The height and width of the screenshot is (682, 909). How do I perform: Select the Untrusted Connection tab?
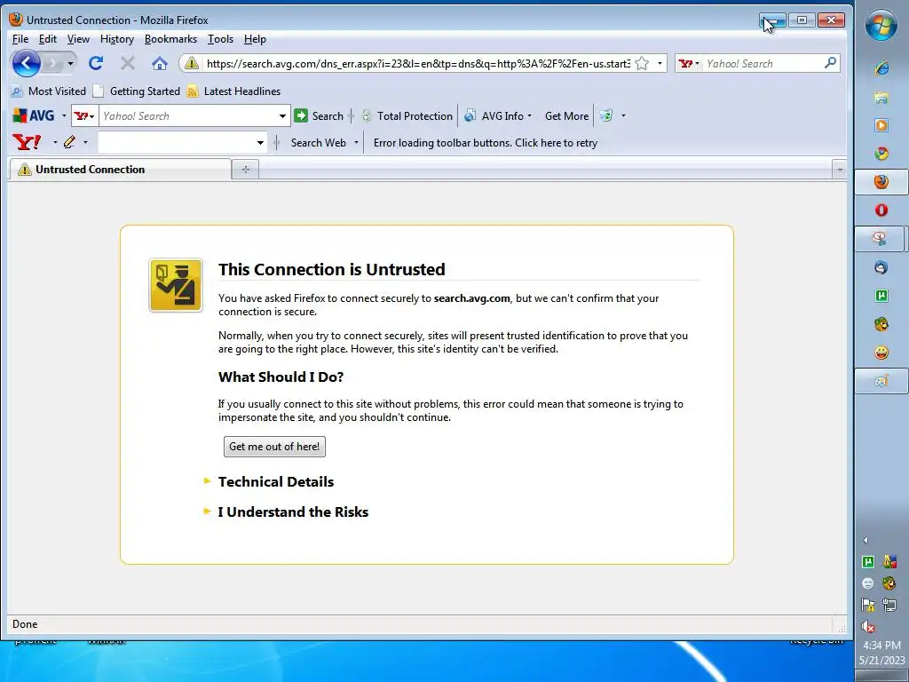coord(120,170)
